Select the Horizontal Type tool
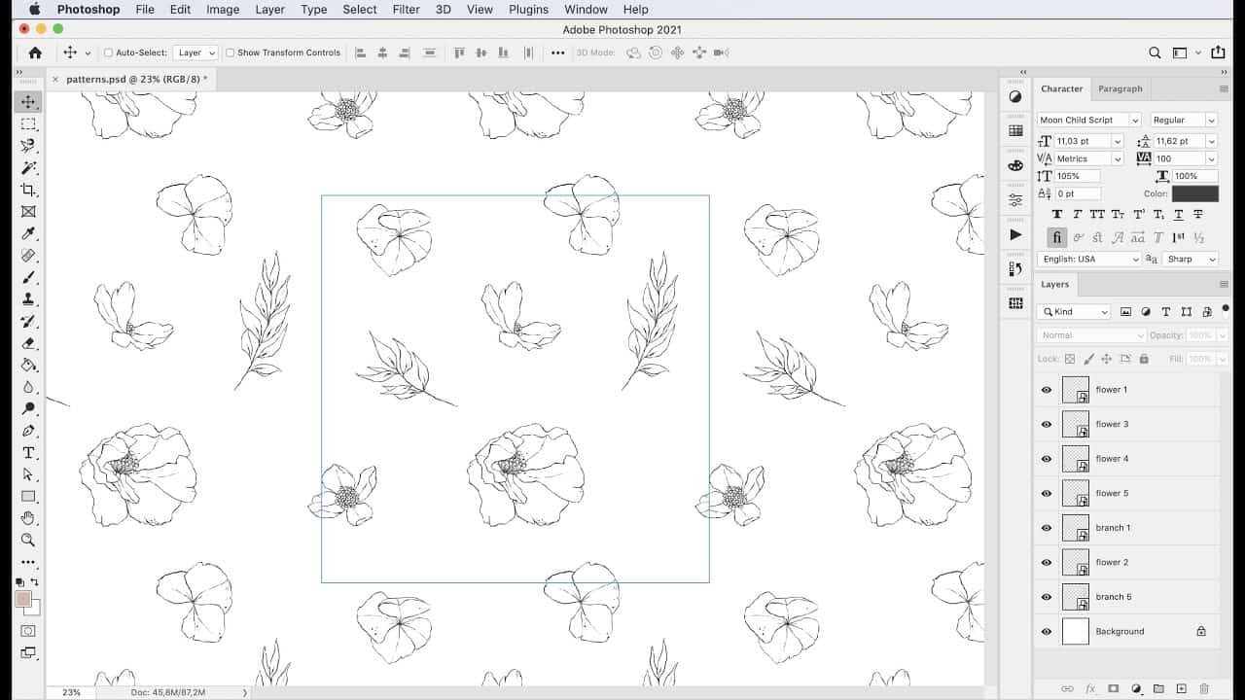 [28, 453]
